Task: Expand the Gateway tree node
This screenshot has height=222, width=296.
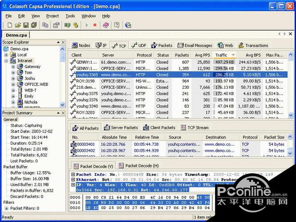Action: [13, 67]
